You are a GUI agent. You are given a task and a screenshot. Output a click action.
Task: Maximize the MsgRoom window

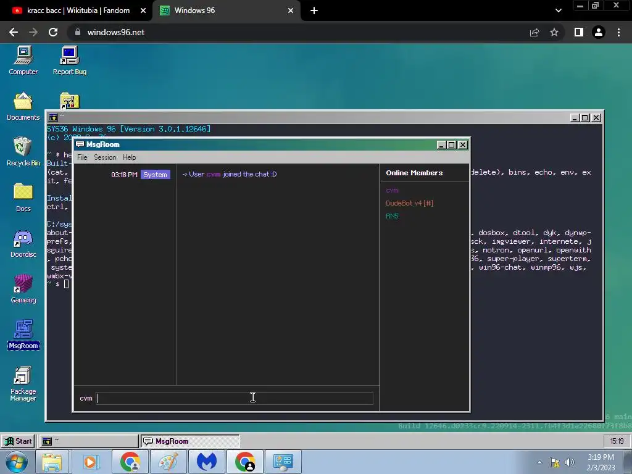[x=452, y=144]
